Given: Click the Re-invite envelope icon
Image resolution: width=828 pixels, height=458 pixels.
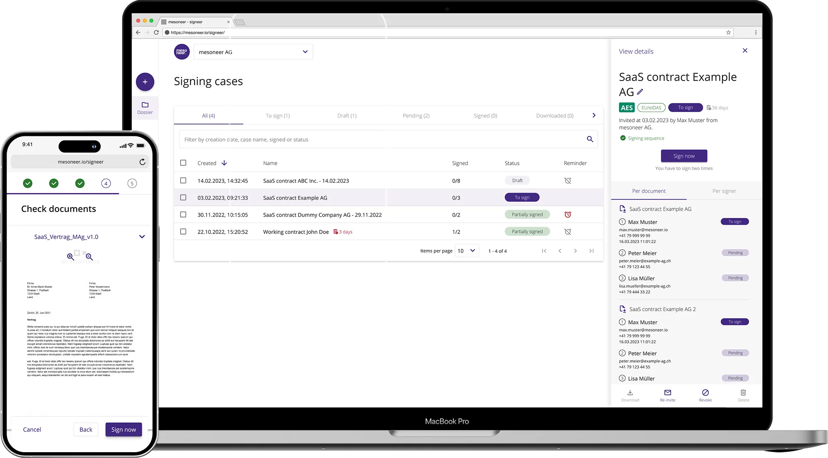Looking at the screenshot, I should [x=667, y=393].
